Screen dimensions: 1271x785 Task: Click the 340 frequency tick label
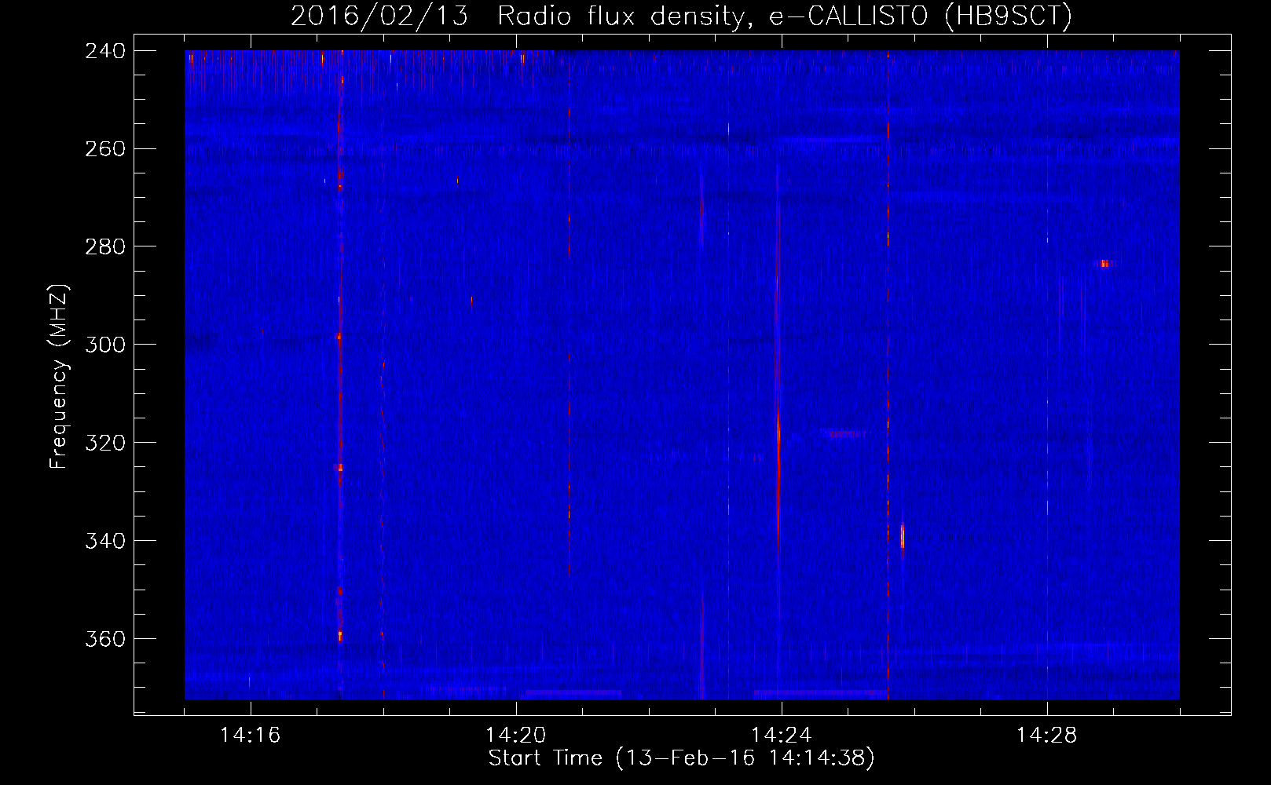point(105,542)
